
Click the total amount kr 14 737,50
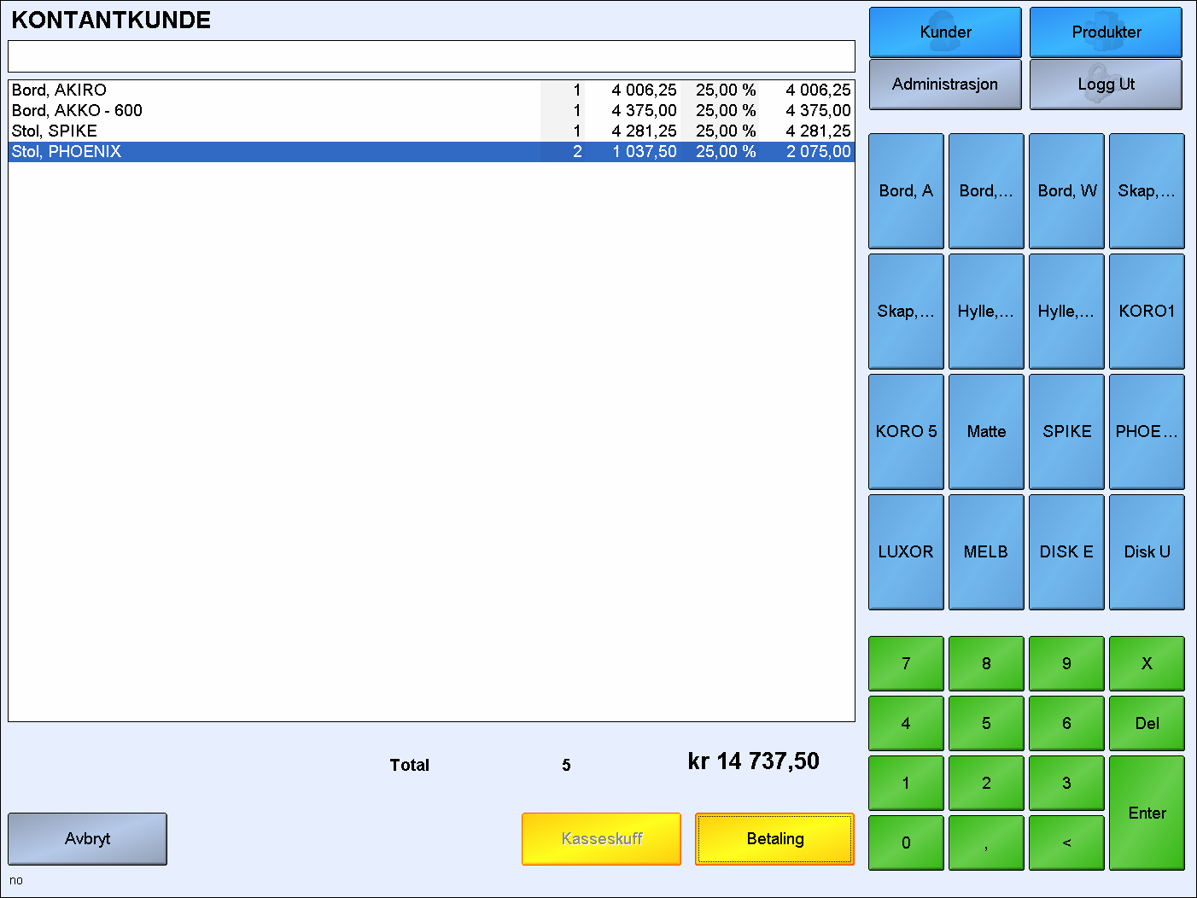(753, 761)
